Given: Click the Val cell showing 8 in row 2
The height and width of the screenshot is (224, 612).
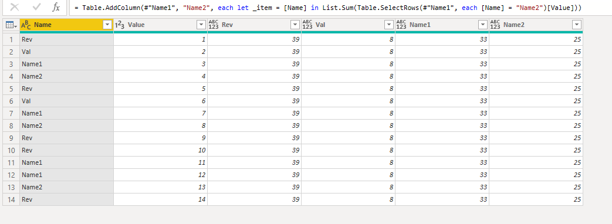Looking at the screenshot, I should (x=348, y=52).
